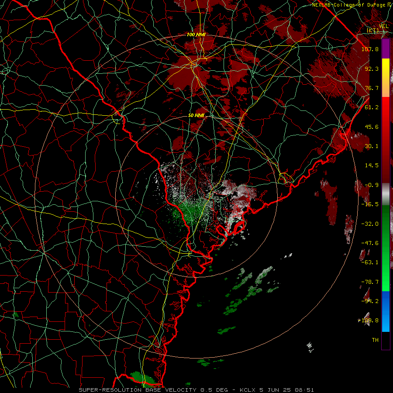The width and height of the screenshot is (393, 393).
Task: Click the -16.5 legend value
Action: click(370, 204)
